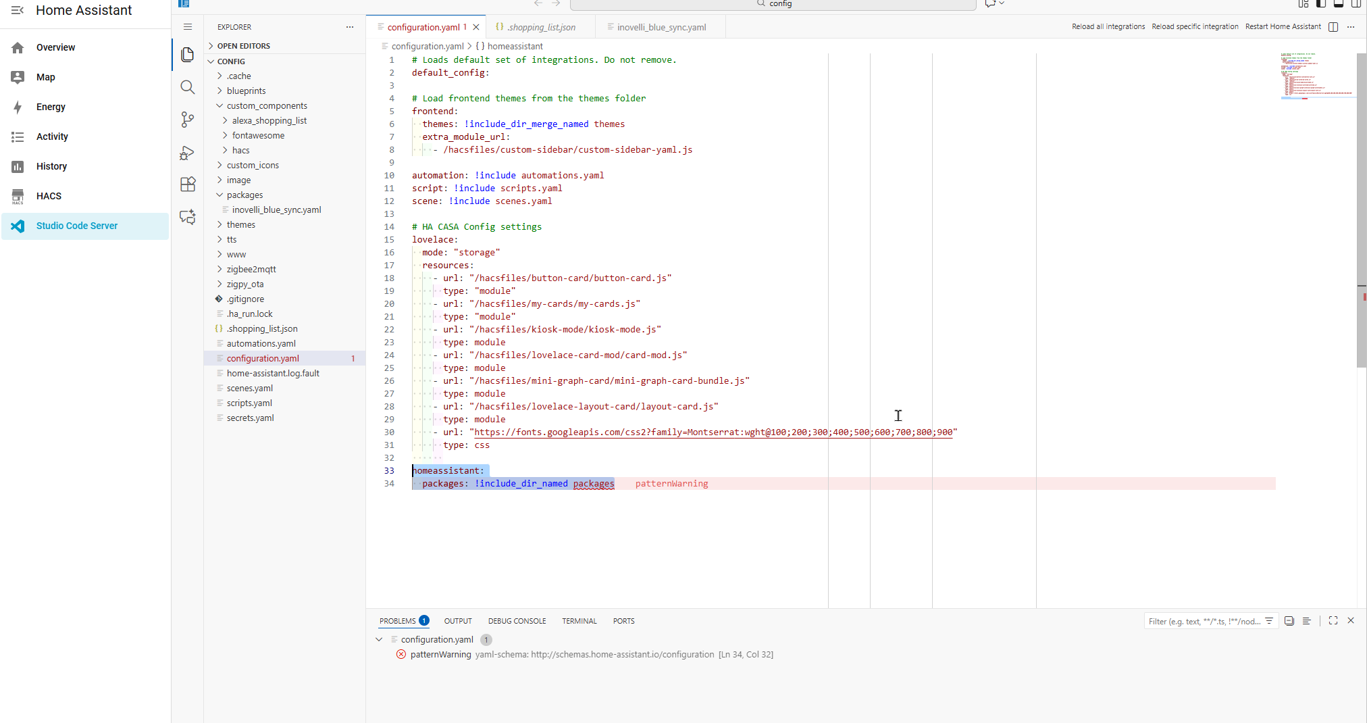
Task: Focus the Problems filter input field
Action: point(1204,621)
